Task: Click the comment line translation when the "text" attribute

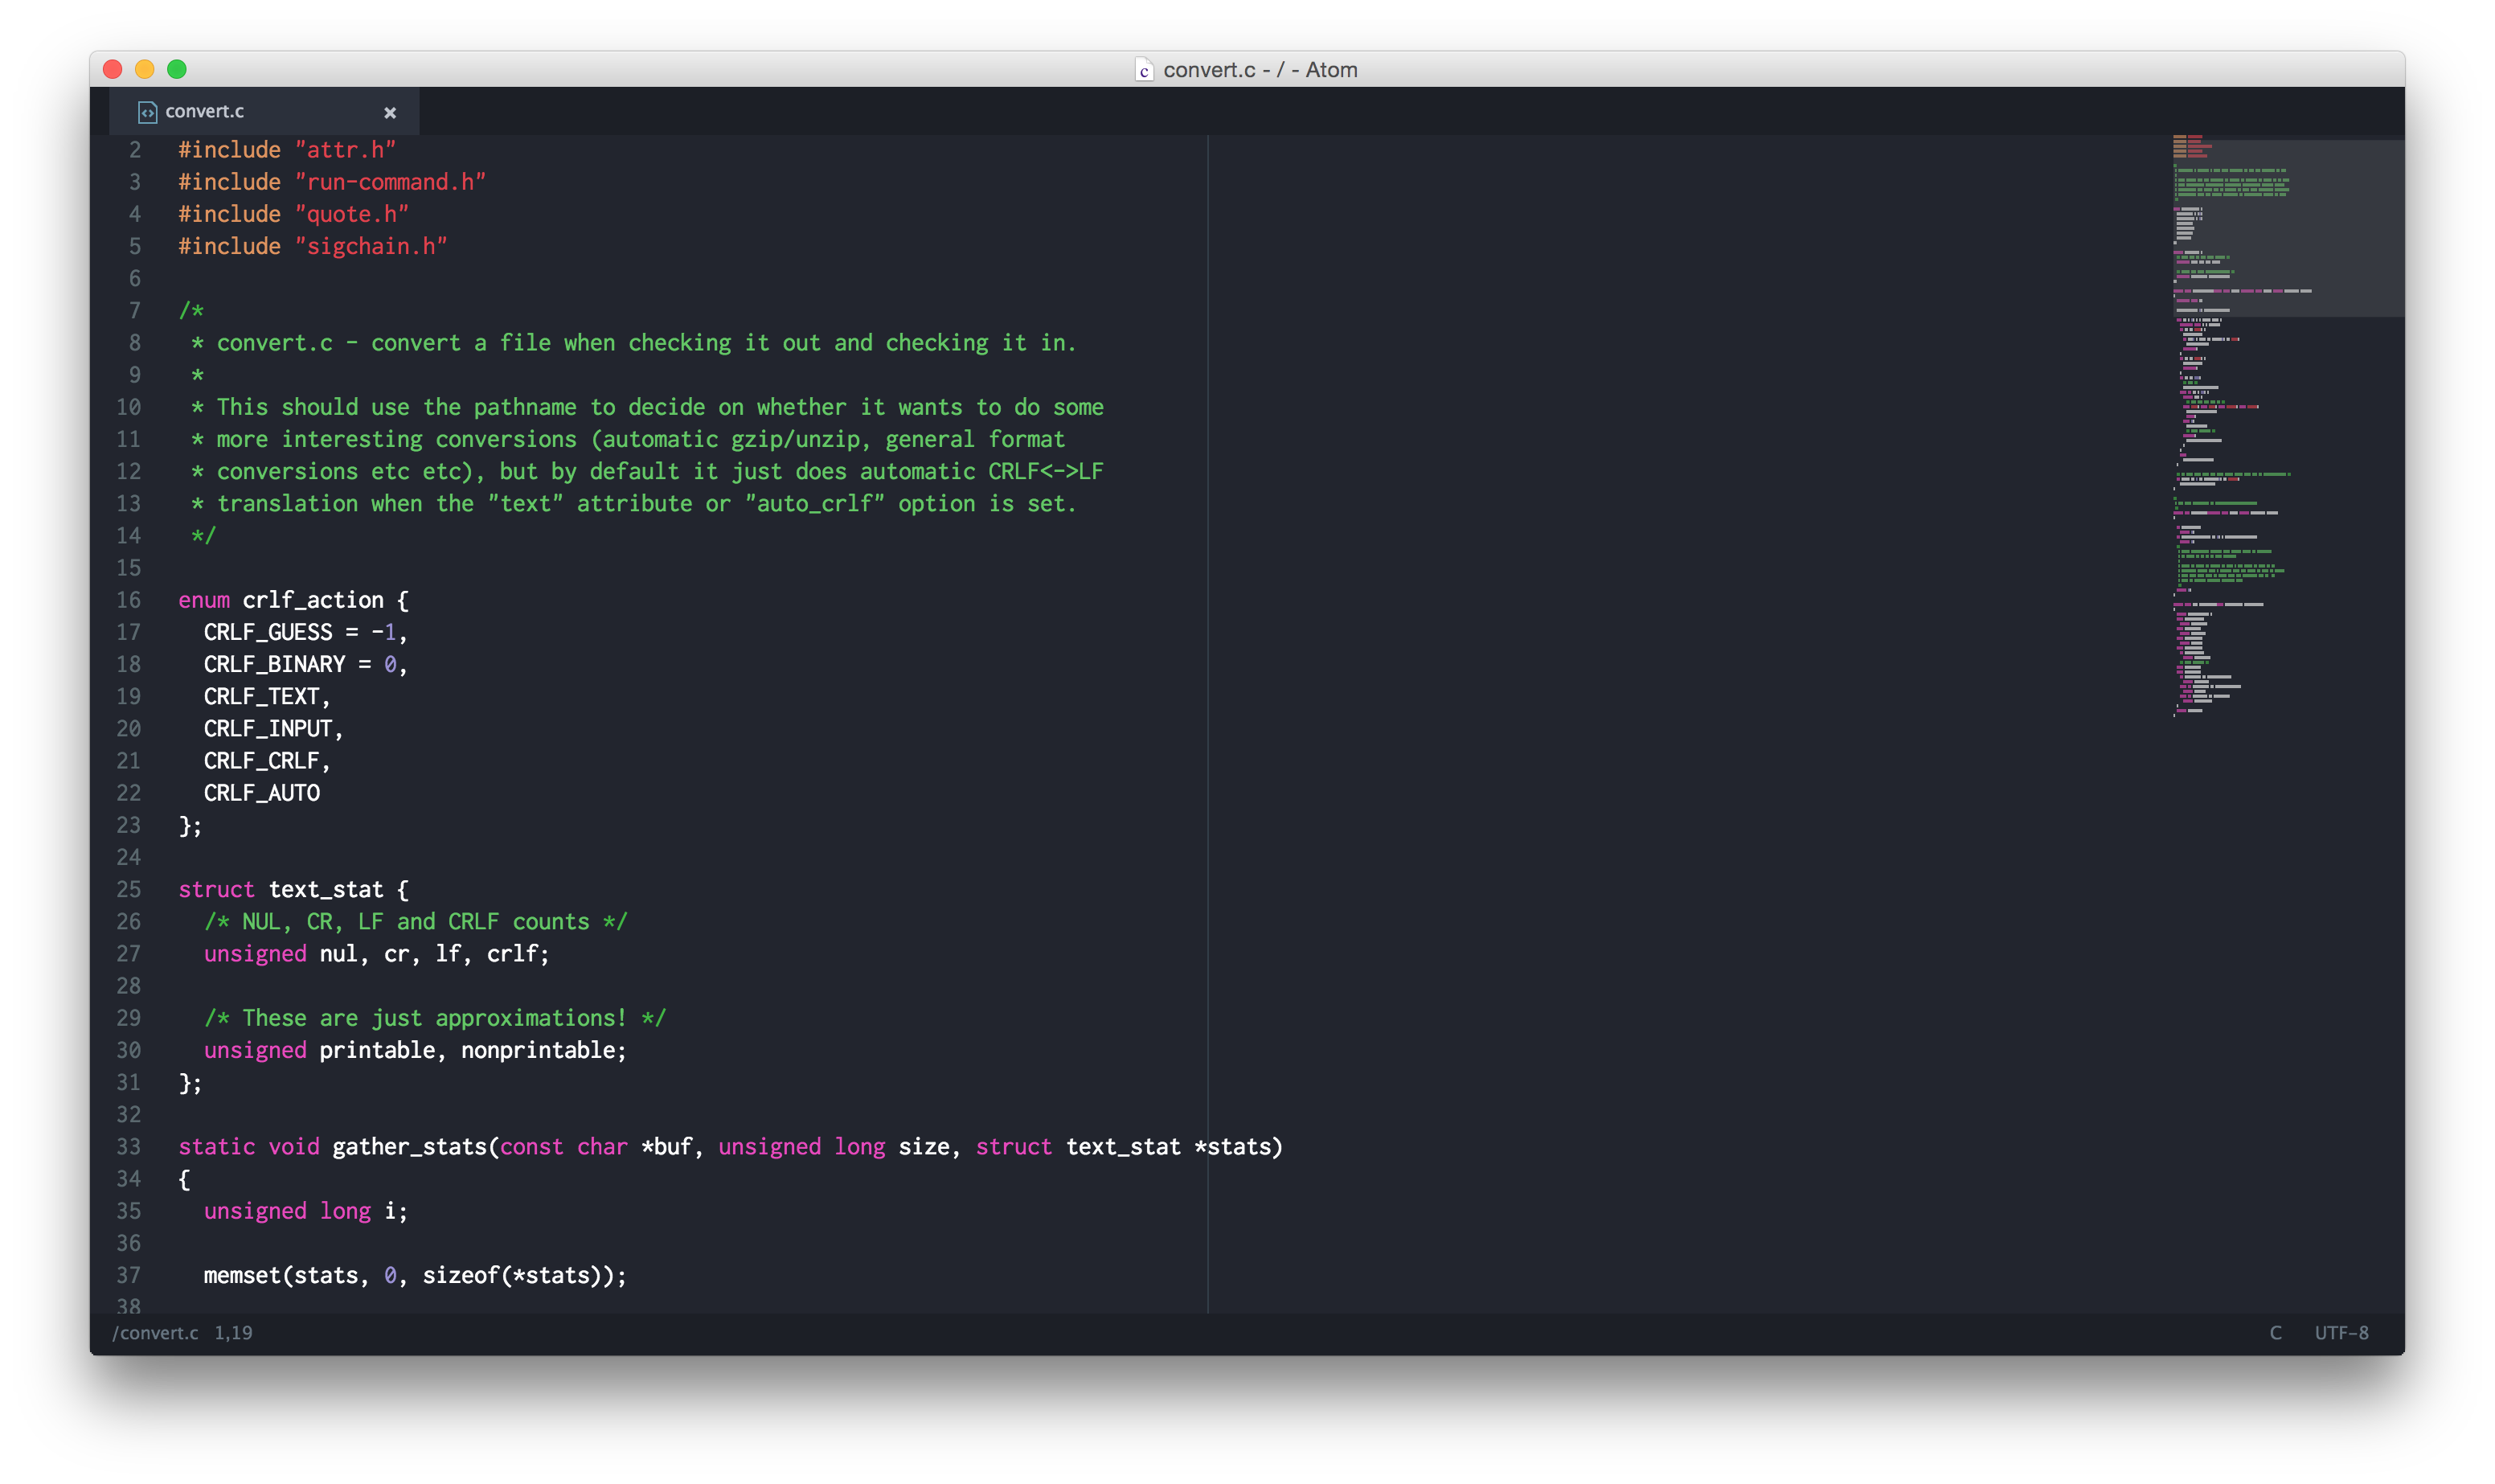Action: [633, 503]
